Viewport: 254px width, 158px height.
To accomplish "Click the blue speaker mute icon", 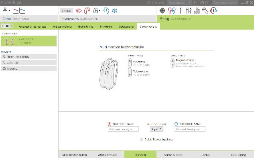I will pyautogui.click(x=114, y=11).
